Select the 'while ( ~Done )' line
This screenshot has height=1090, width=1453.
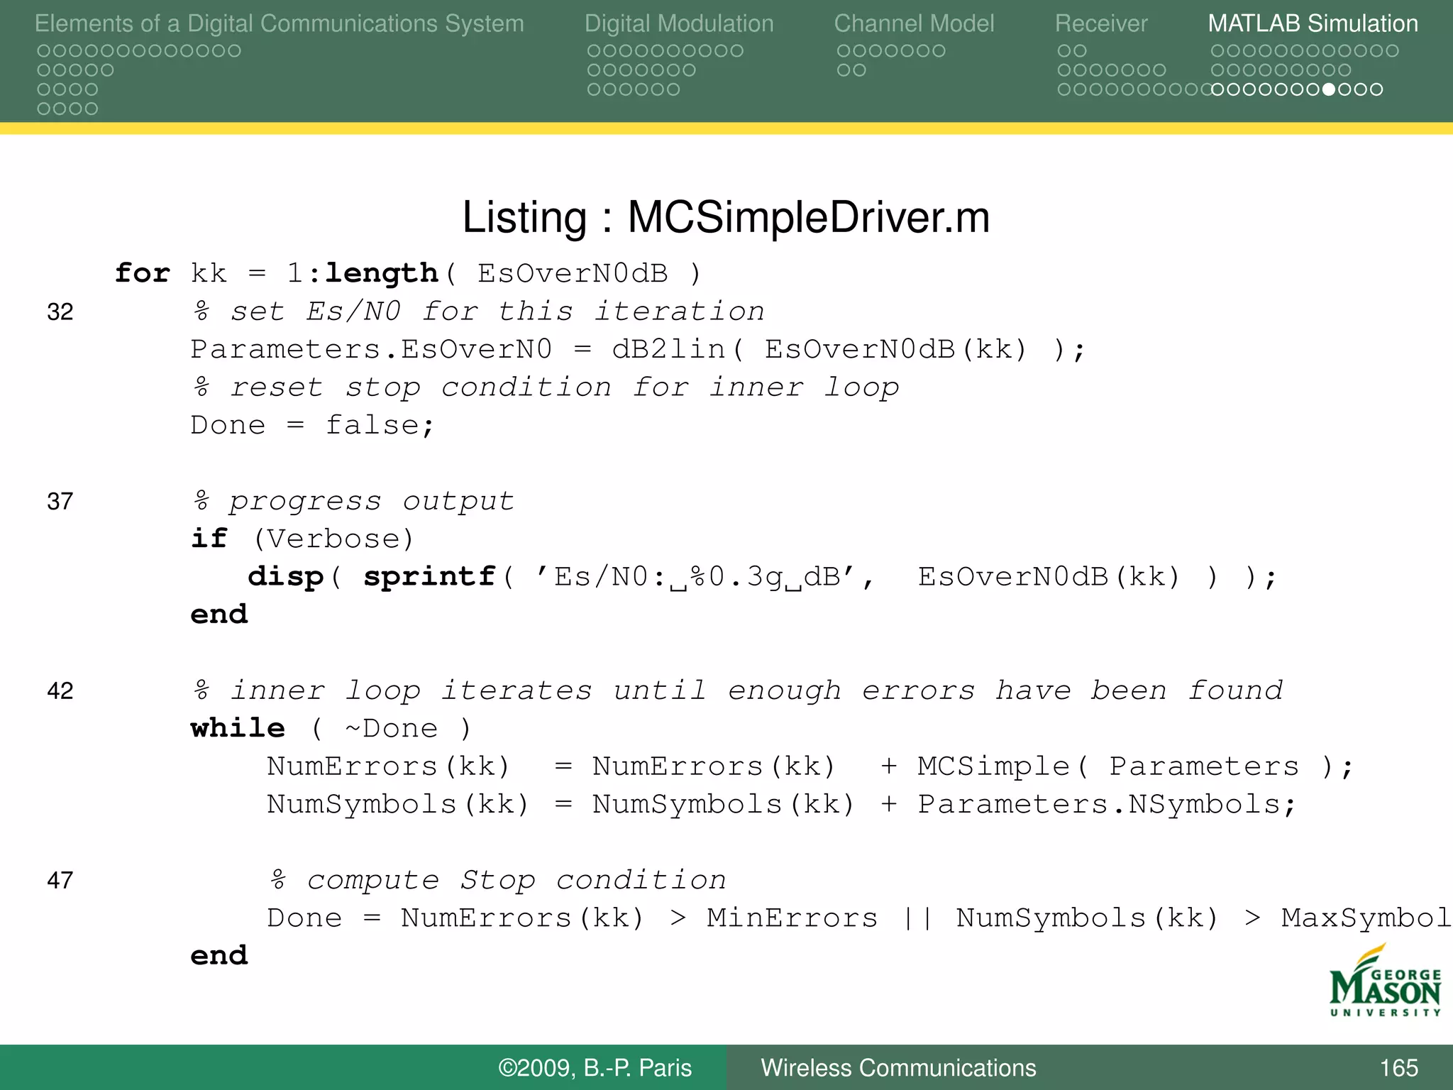[331, 729]
